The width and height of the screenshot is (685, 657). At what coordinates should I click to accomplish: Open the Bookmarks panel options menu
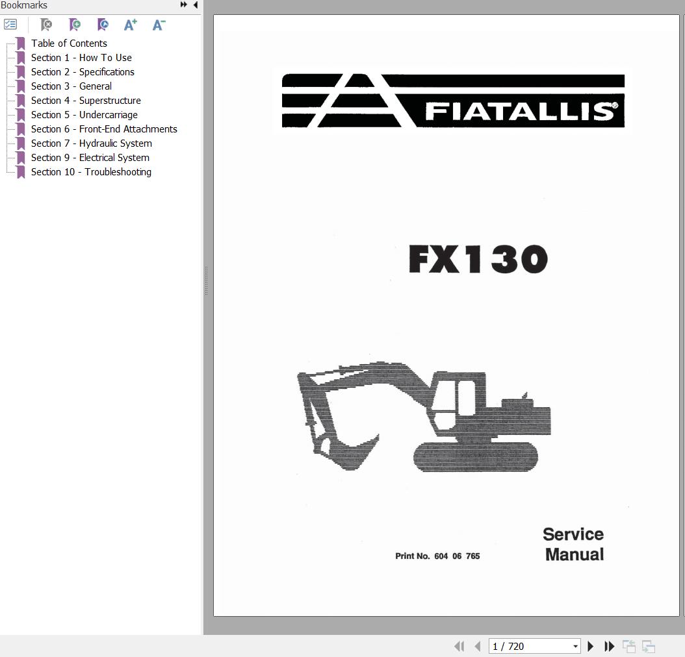tap(10, 24)
